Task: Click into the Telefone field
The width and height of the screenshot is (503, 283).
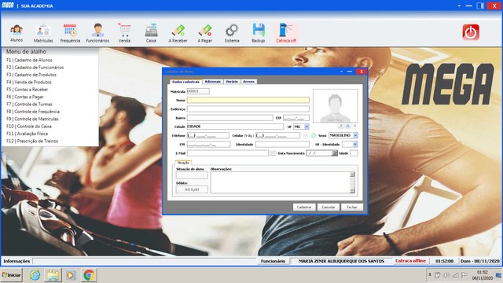Action: pyautogui.click(x=207, y=135)
